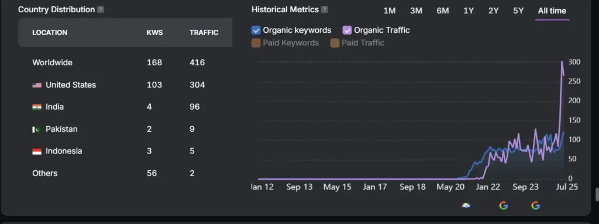Click the page scrollbar thumb at right edge
Screen dimensions: 599x224
[x=597, y=194]
